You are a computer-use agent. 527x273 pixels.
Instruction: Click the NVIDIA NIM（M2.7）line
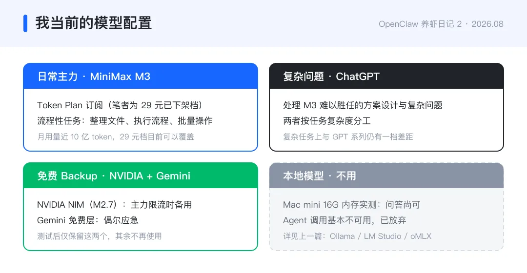point(114,204)
